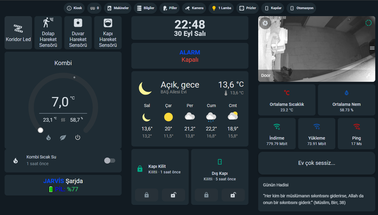Toggle the Kombi Sıcak Su switch
378x215 pixels.
coord(109,161)
